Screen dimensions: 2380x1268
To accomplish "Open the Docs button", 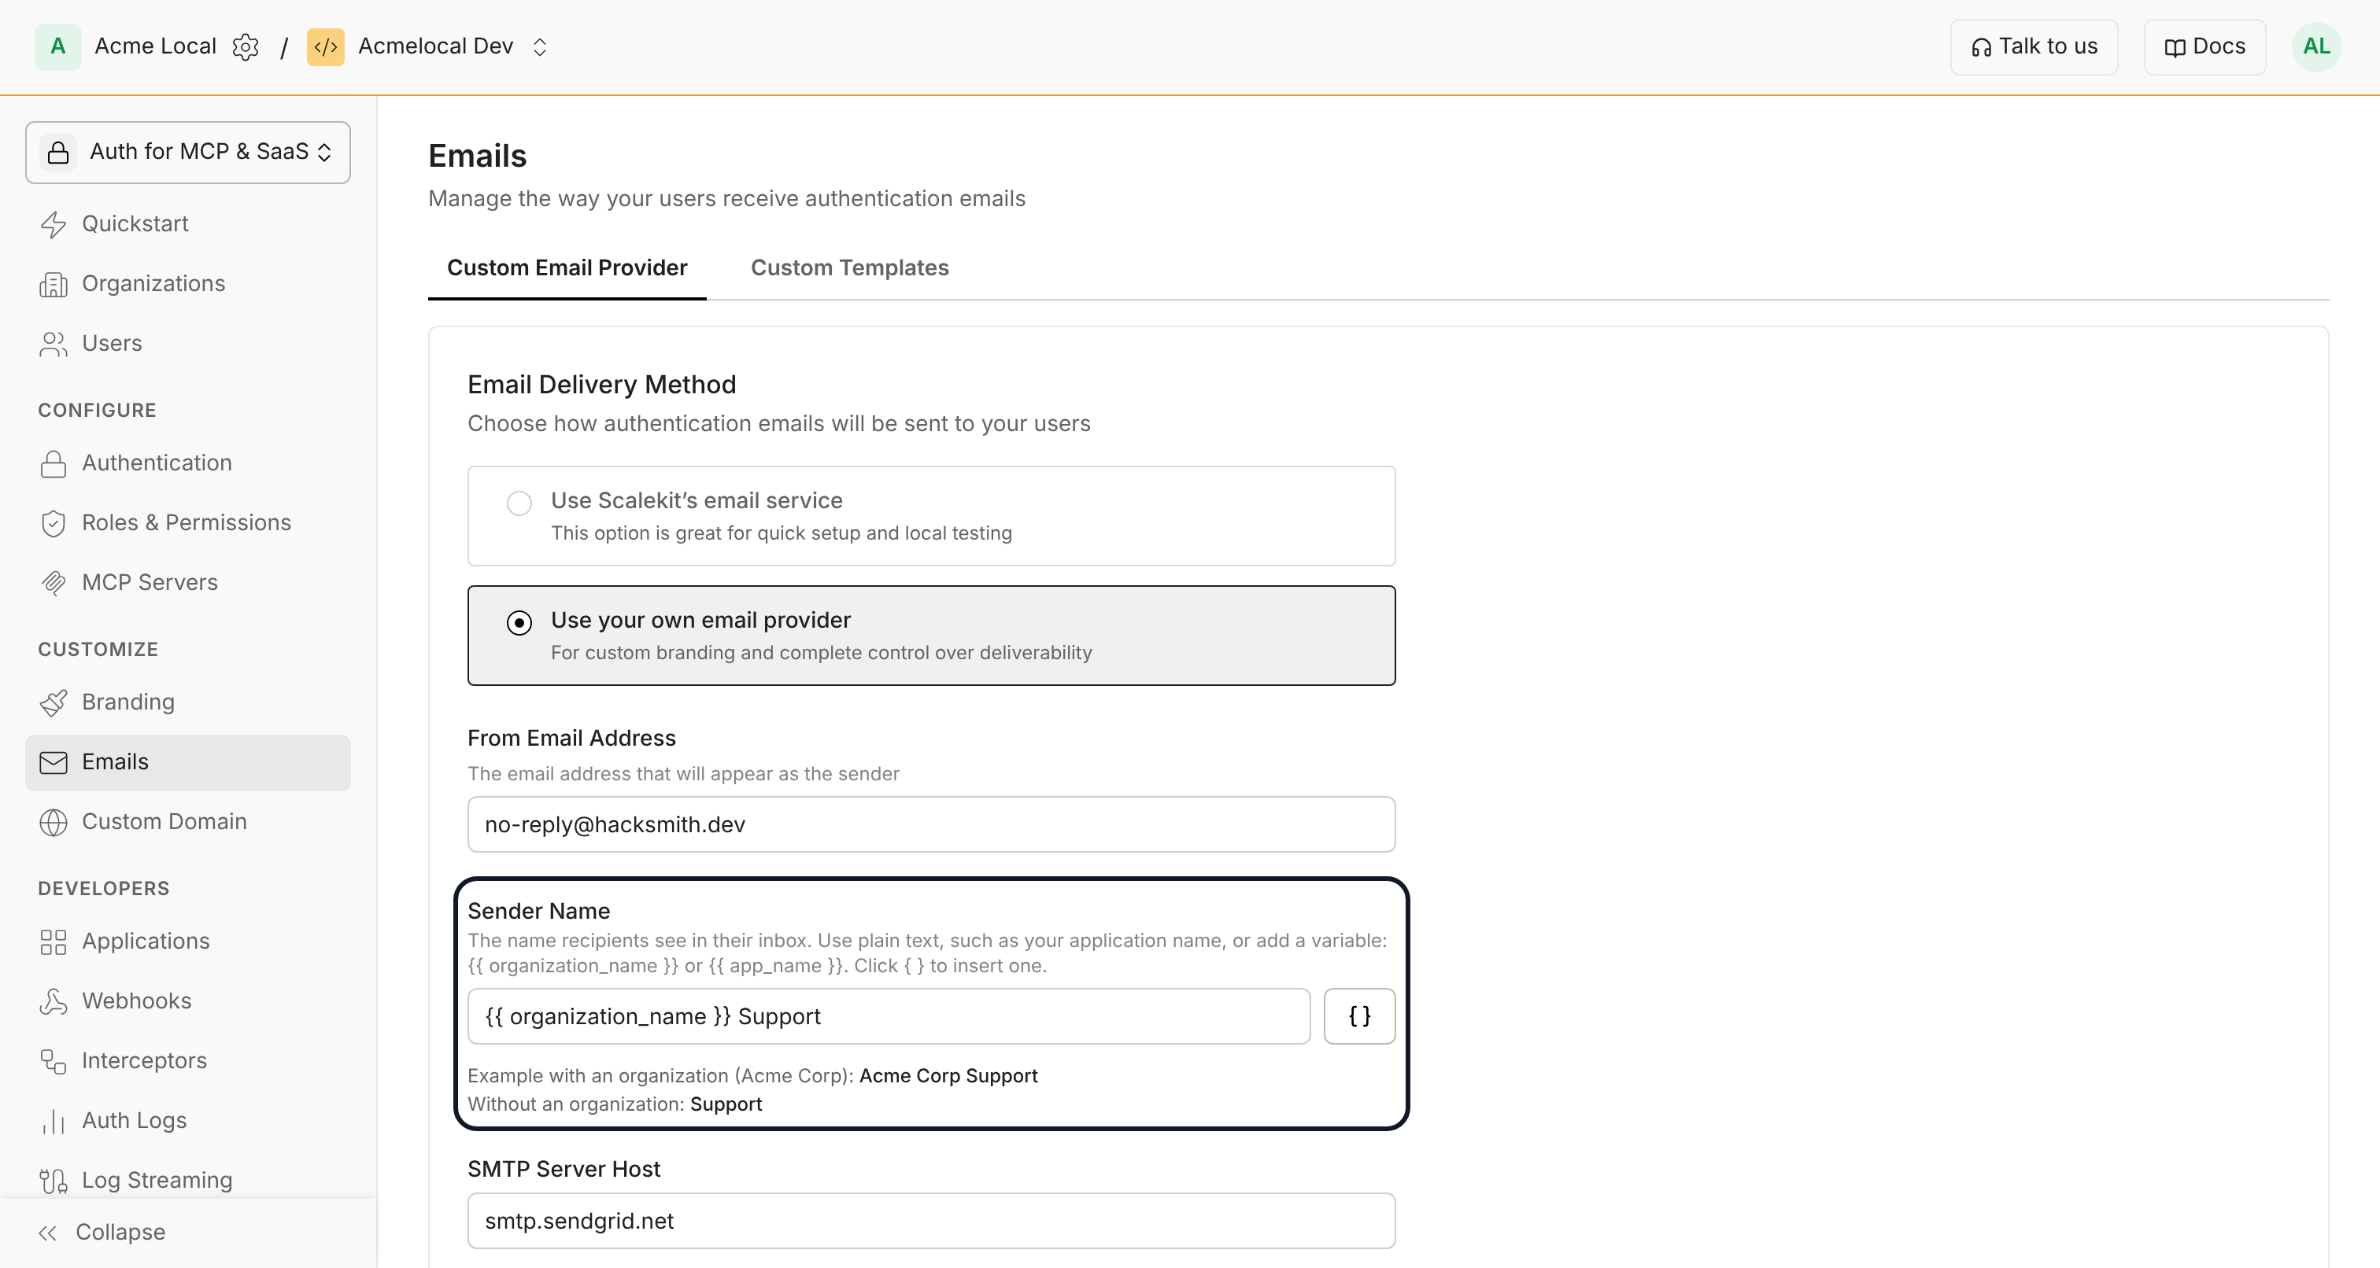I will 2204,47.
